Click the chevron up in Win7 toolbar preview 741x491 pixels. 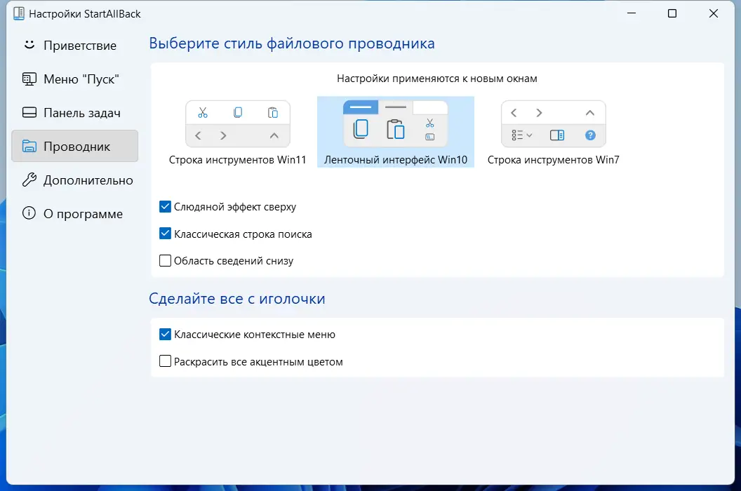click(x=590, y=112)
